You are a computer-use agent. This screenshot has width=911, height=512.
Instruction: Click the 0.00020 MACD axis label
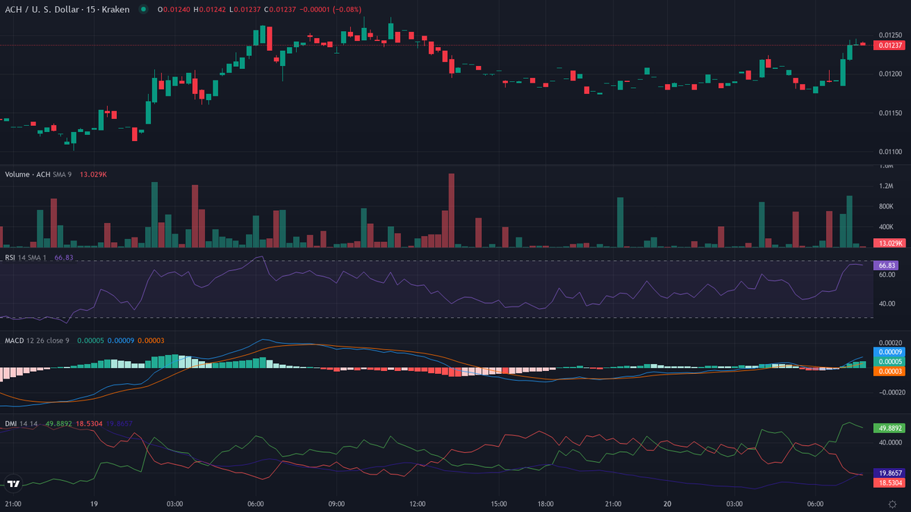[x=890, y=343]
